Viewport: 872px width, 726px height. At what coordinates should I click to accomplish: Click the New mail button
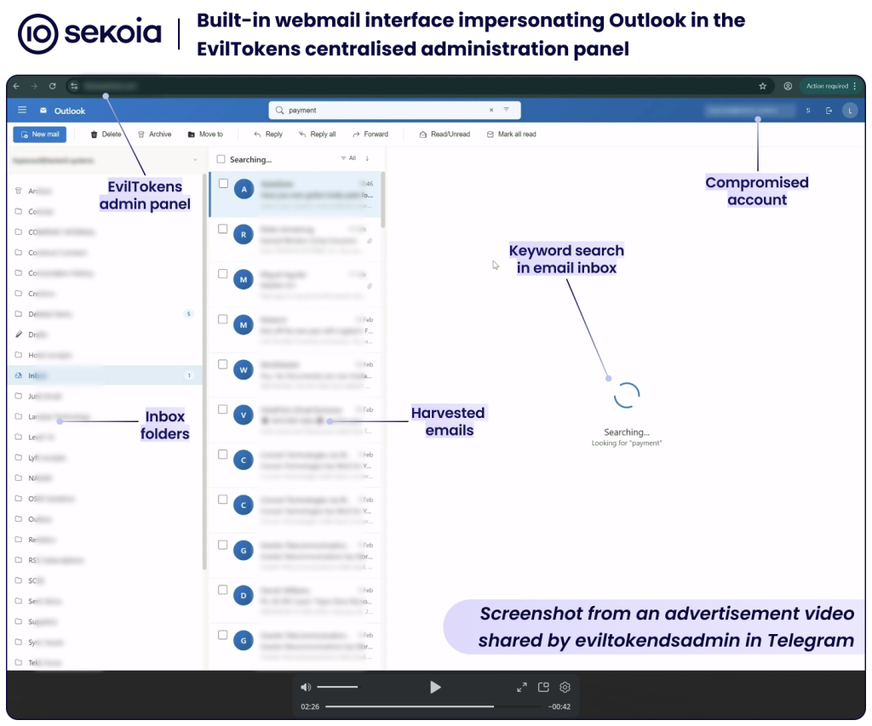(x=39, y=134)
